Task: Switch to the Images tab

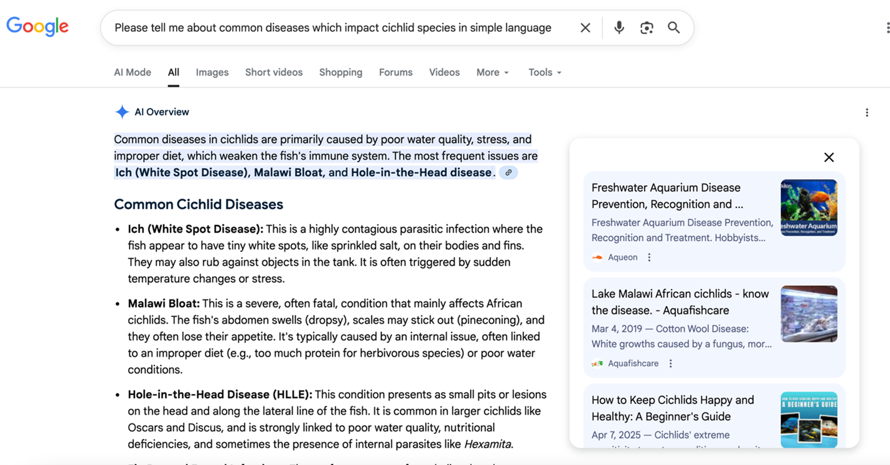Action: 212,72
